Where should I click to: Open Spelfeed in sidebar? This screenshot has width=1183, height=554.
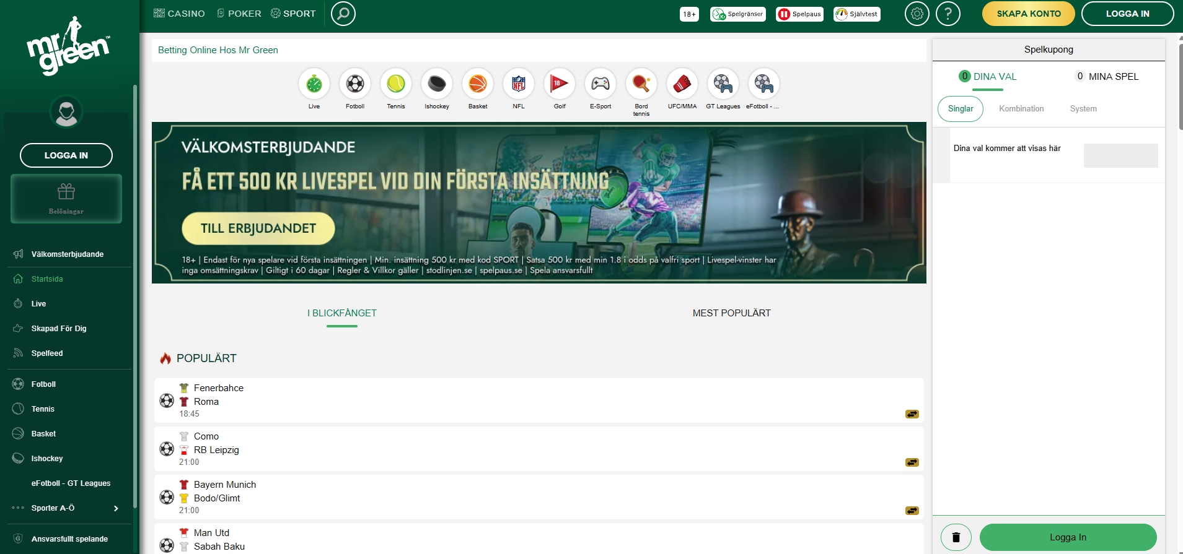[x=47, y=353]
